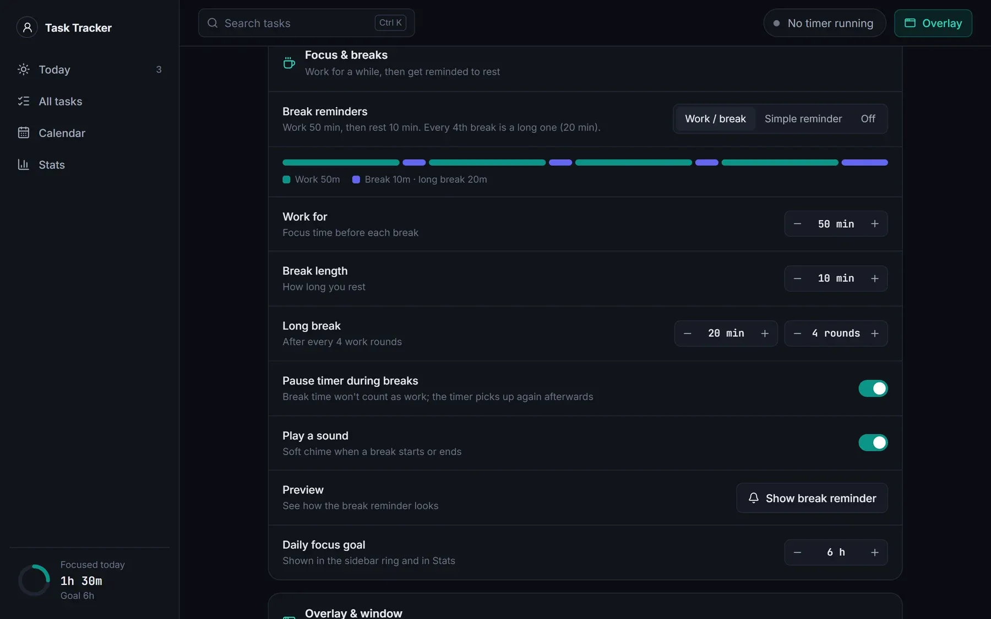Increase the 4 rounds count
991x619 pixels.
click(x=874, y=333)
